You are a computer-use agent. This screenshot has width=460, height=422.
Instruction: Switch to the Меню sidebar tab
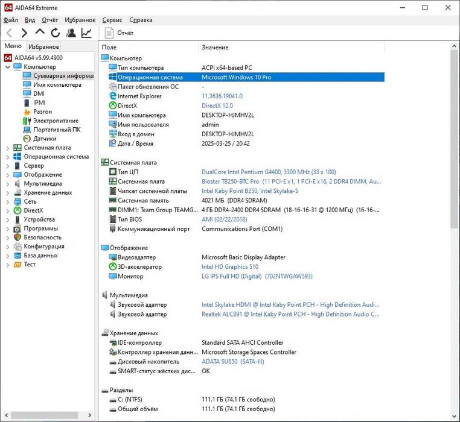click(x=13, y=46)
